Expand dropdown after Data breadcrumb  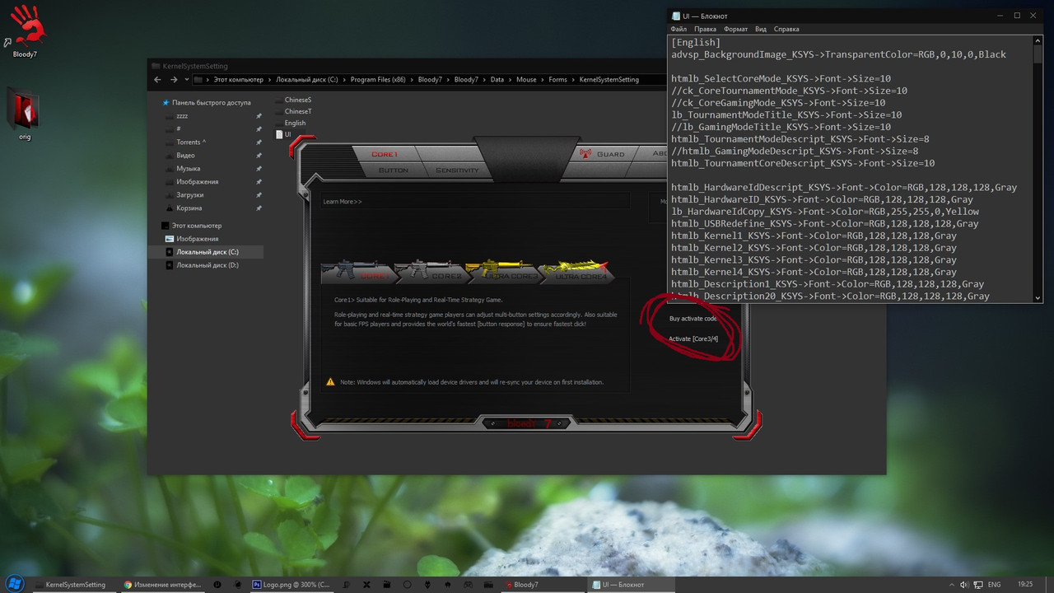click(x=510, y=80)
